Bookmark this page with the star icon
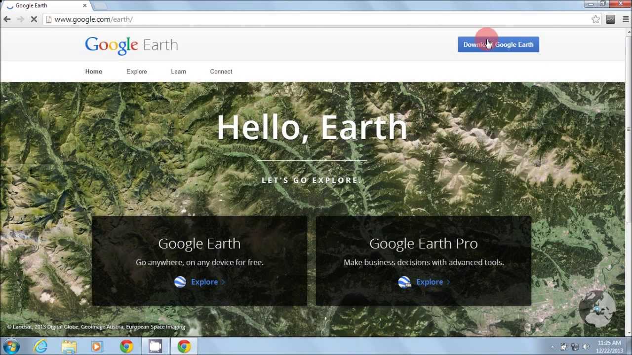Screen dimensions: 632x355 [x=595, y=19]
